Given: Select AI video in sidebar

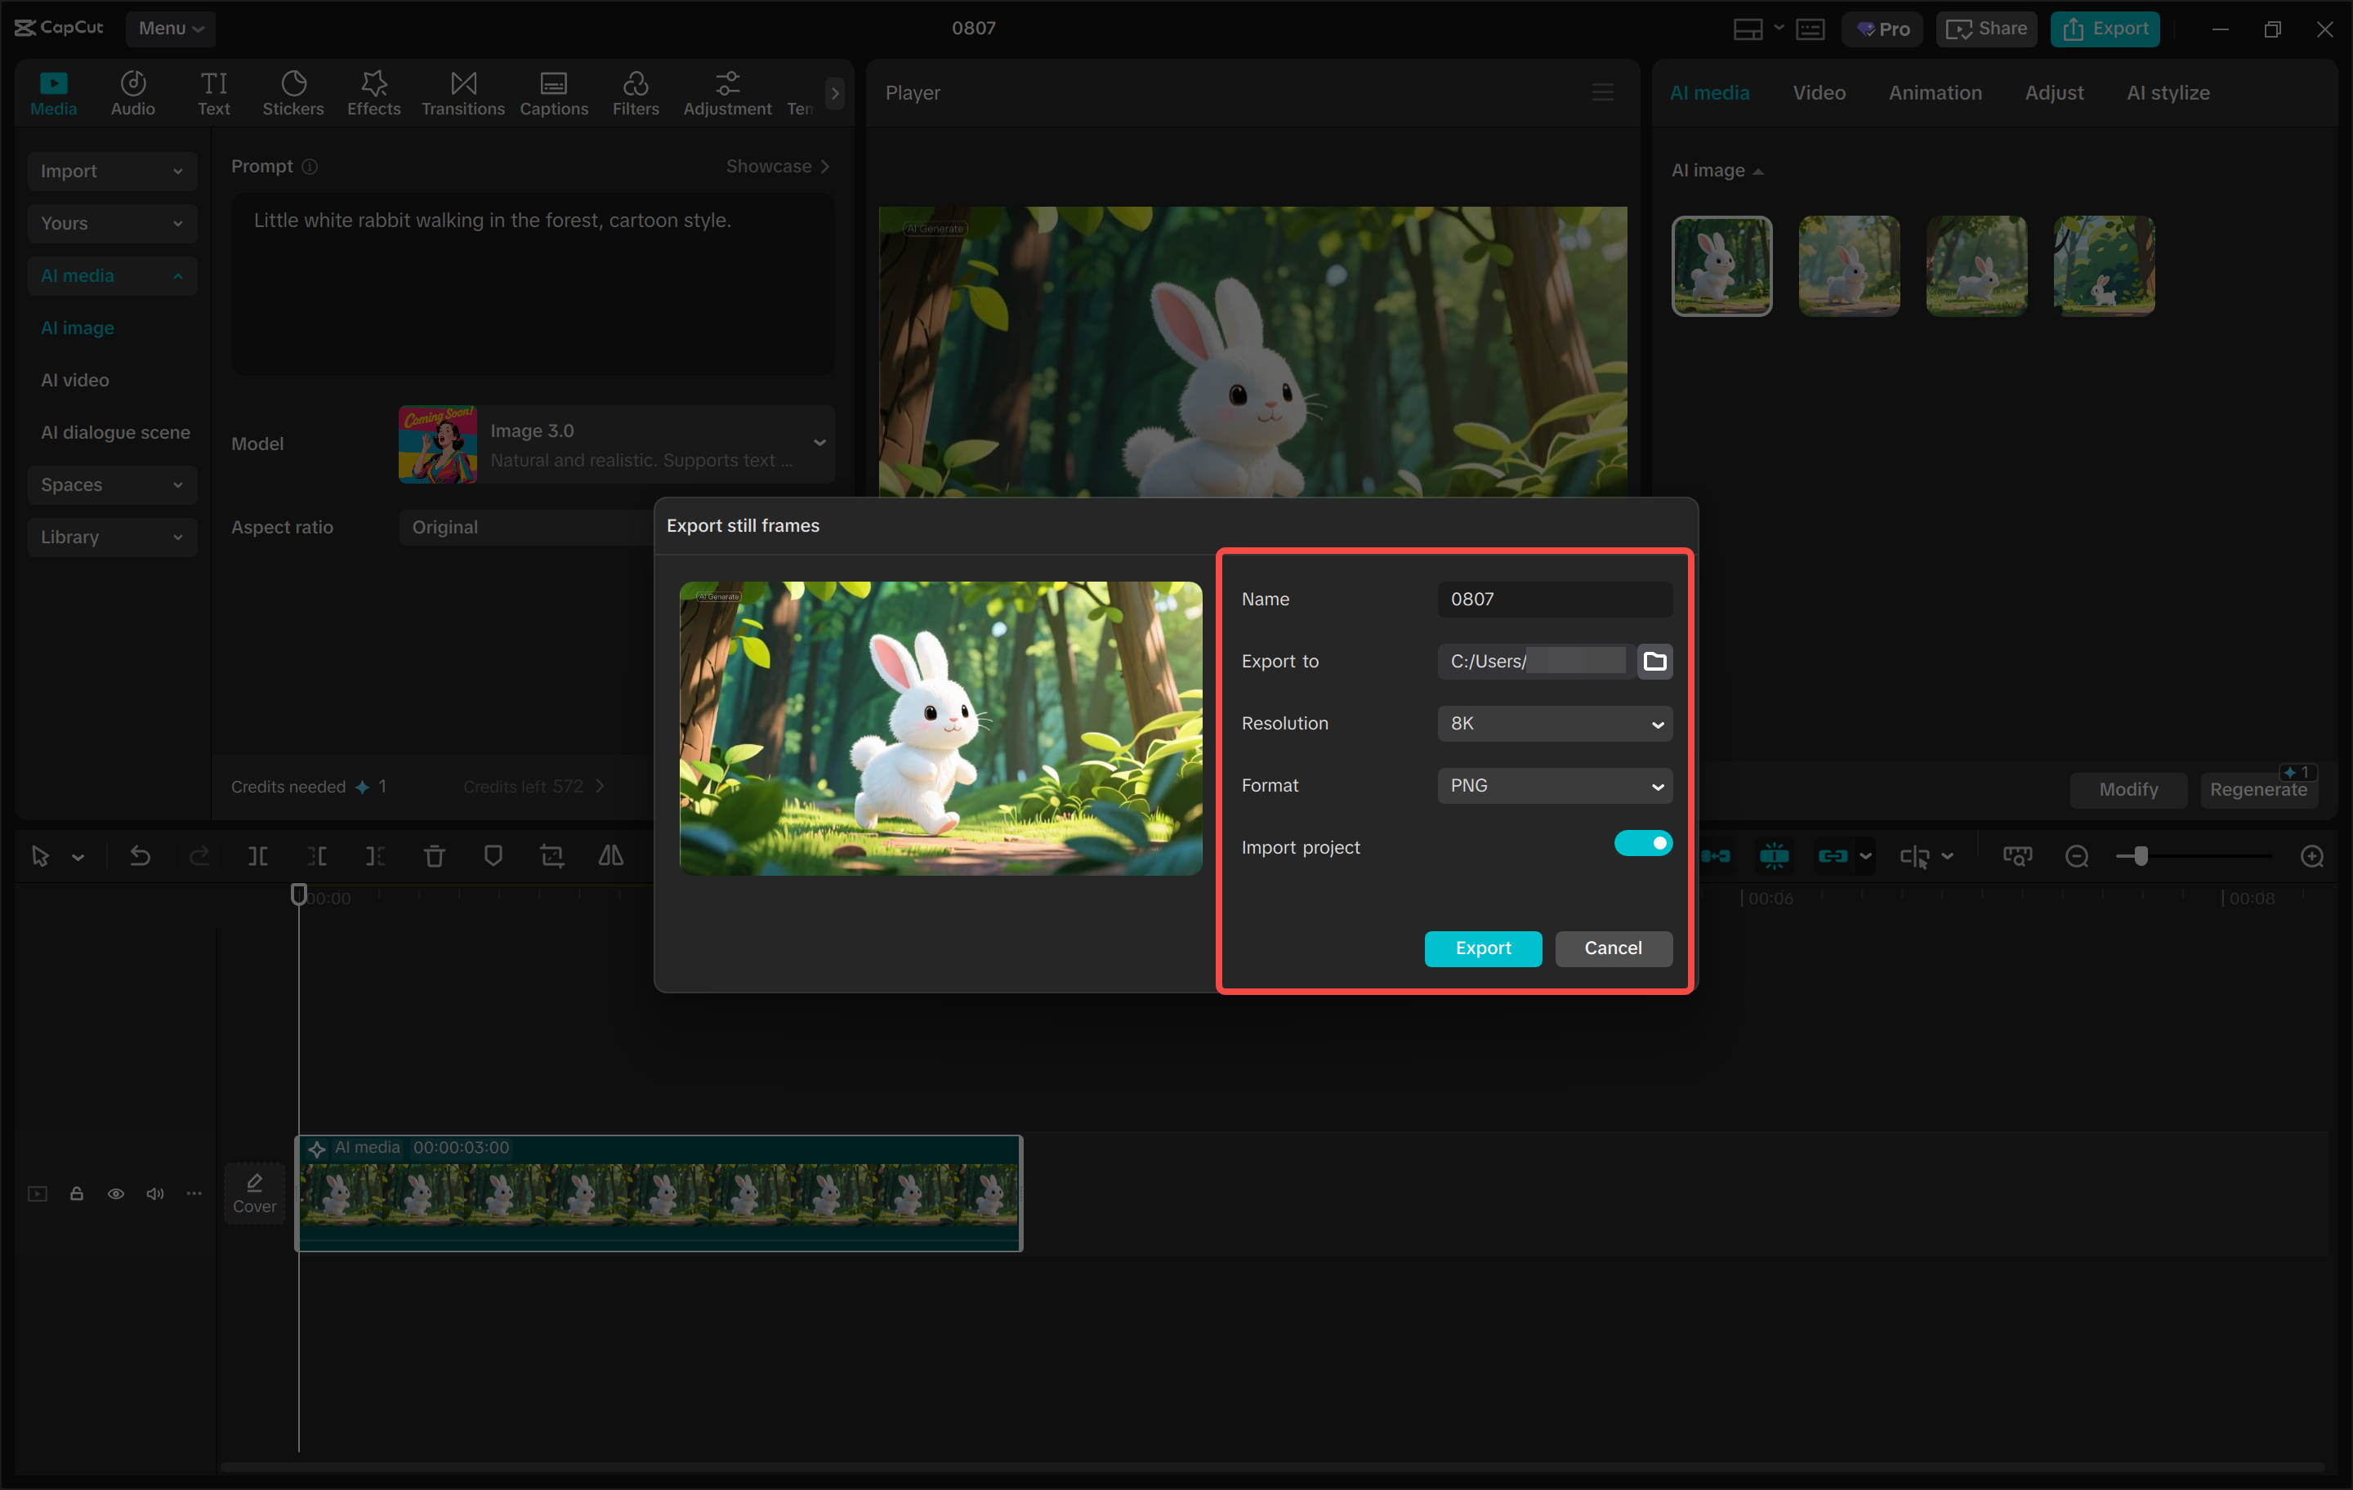Looking at the screenshot, I should 75,380.
